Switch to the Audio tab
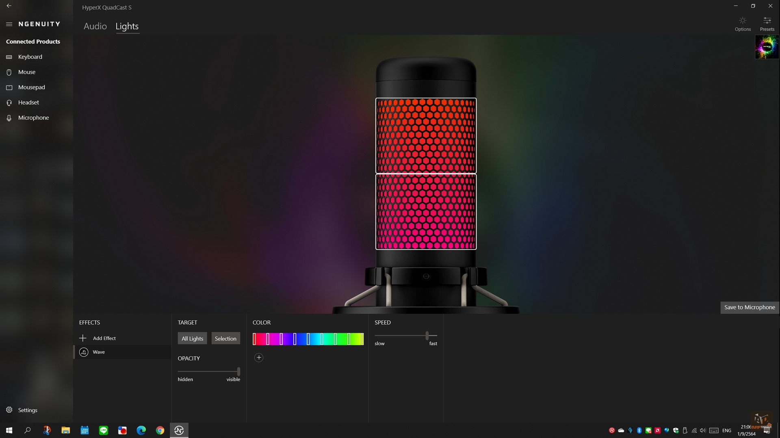This screenshot has height=438, width=780. click(95, 26)
